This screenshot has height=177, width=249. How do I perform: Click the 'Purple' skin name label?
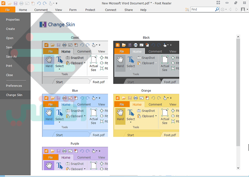pyautogui.click(x=75, y=144)
